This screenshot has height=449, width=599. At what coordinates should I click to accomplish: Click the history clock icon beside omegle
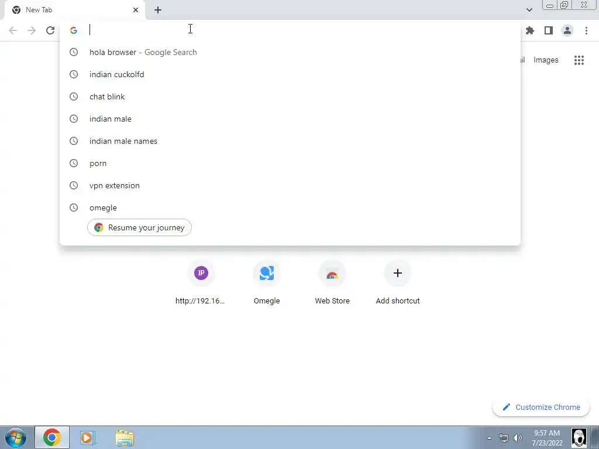(x=74, y=208)
